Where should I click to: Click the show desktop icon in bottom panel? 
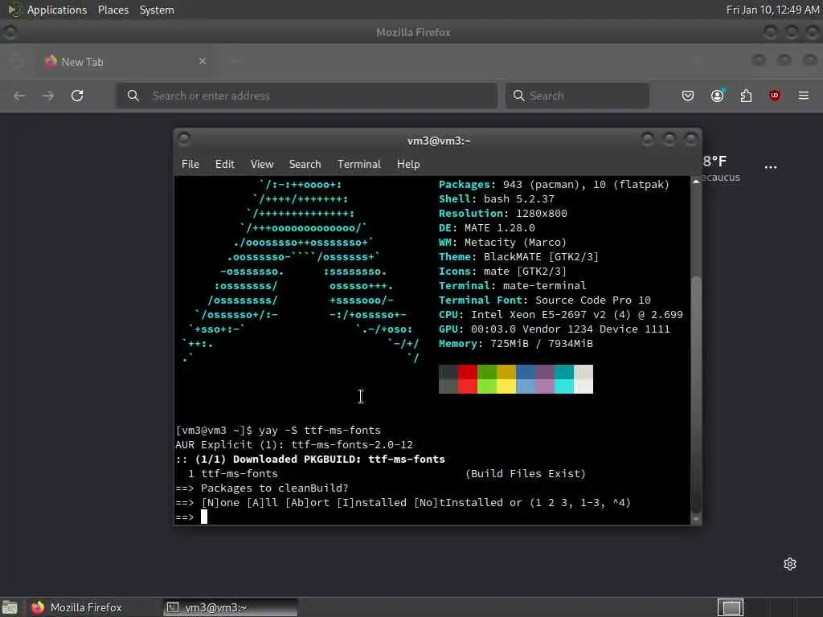[10, 607]
